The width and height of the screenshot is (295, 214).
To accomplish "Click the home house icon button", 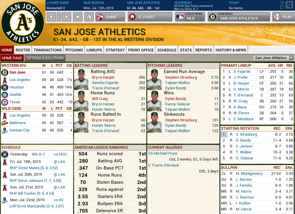I will pyautogui.click(x=89, y=17).
